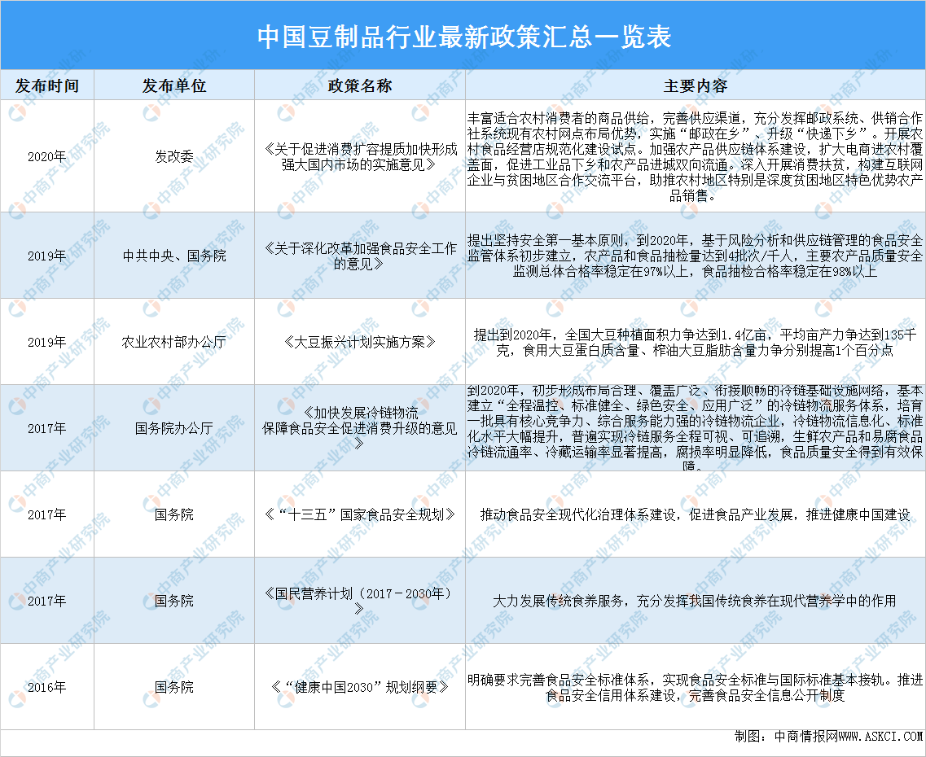Click the 2020年 date cell
This screenshot has width=926, height=757.
tap(47, 156)
